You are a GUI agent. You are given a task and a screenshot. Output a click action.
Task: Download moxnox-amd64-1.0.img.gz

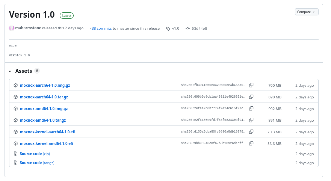click(x=44, y=109)
